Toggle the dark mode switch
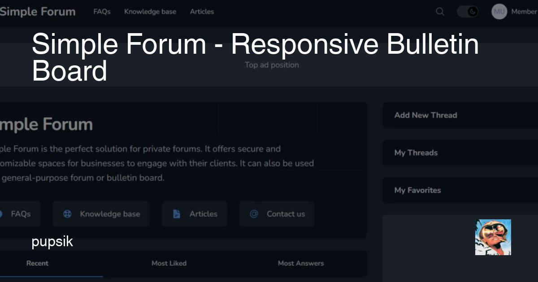538x282 pixels. [468, 12]
